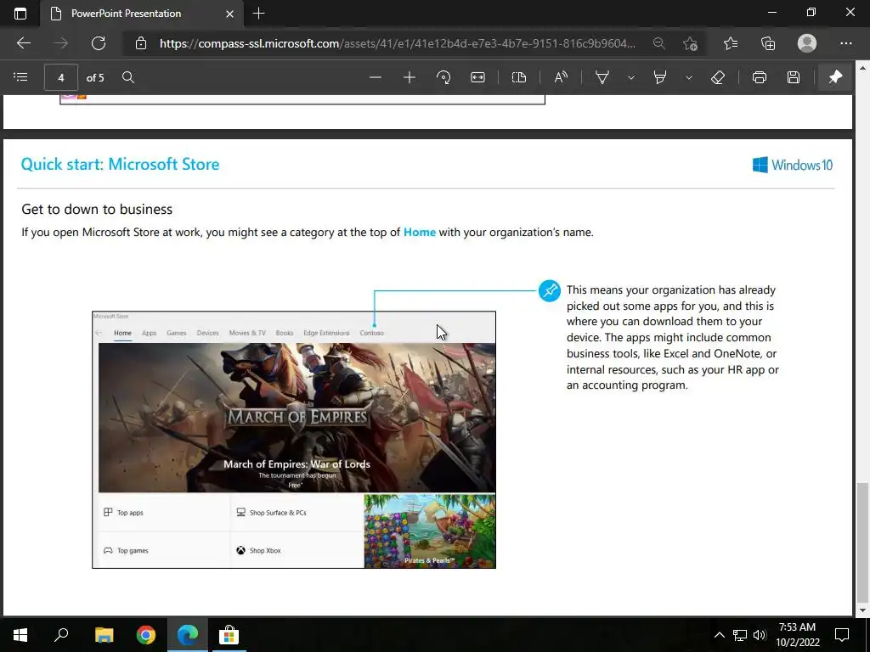Print the PDF document
This screenshot has height=652, width=870.
(x=760, y=77)
